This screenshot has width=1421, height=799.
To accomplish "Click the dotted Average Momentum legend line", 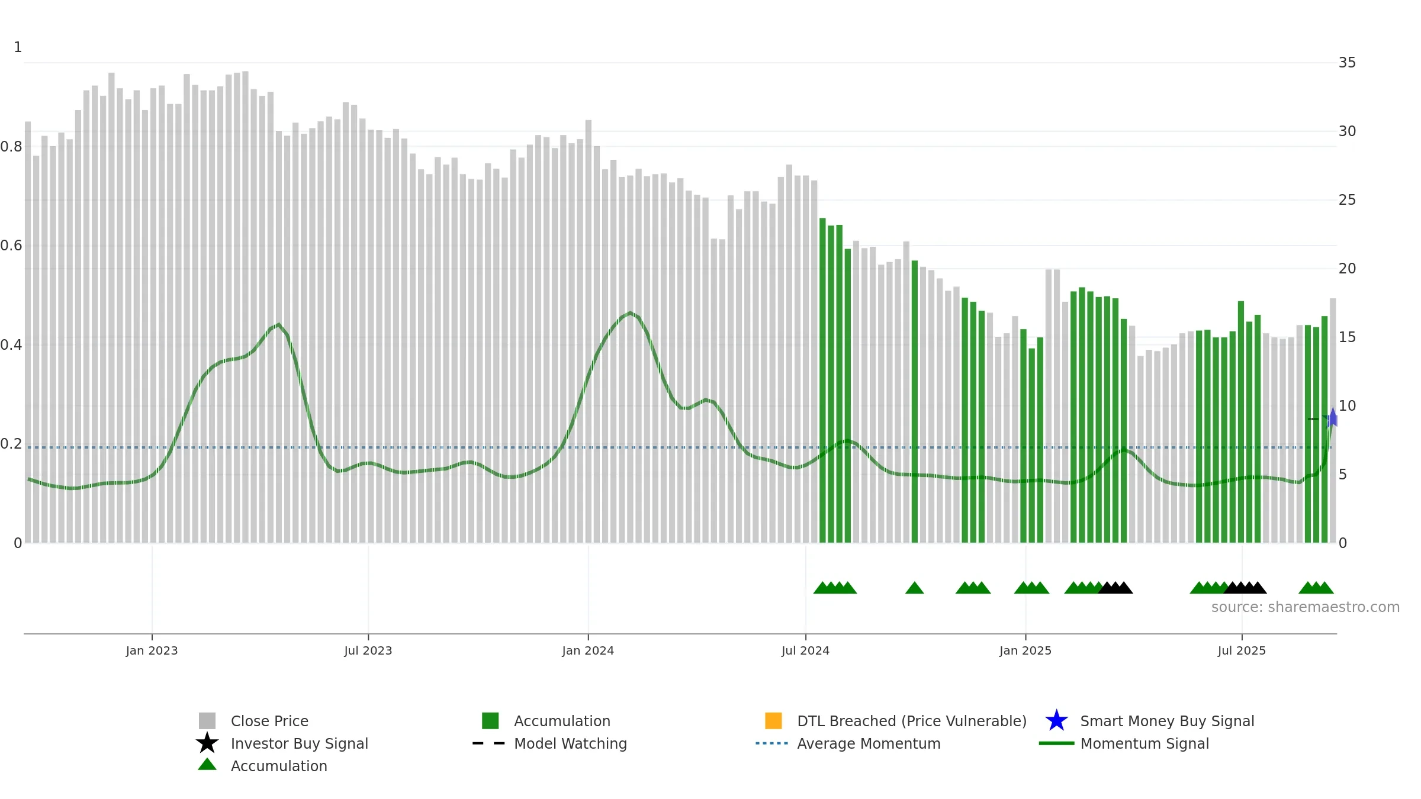I will tap(772, 743).
